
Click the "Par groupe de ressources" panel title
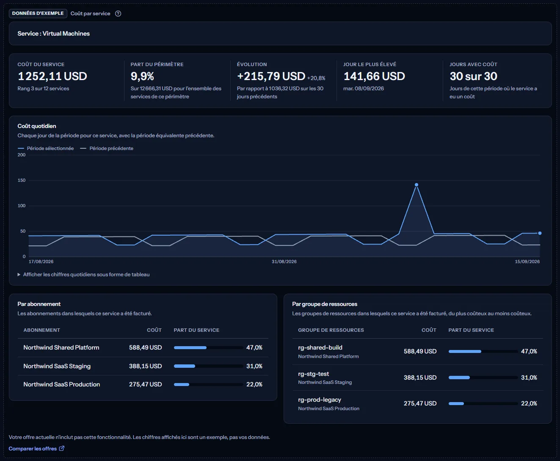click(x=325, y=304)
